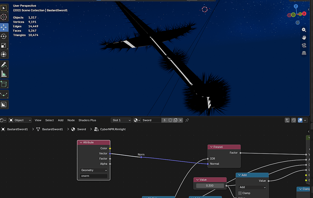The width and height of the screenshot is (313, 198).
Task: Collapse the blue Add math node
Action: 240,175
